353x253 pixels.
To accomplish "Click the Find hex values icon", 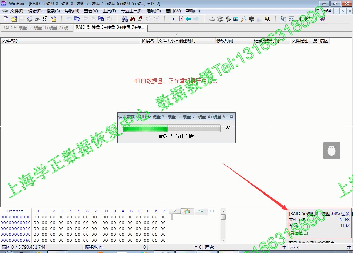I will (141, 19).
